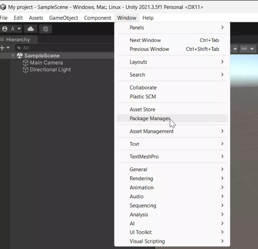The image size is (258, 249).
Task: Click the Directional Light cube icon
Action: [25, 70]
